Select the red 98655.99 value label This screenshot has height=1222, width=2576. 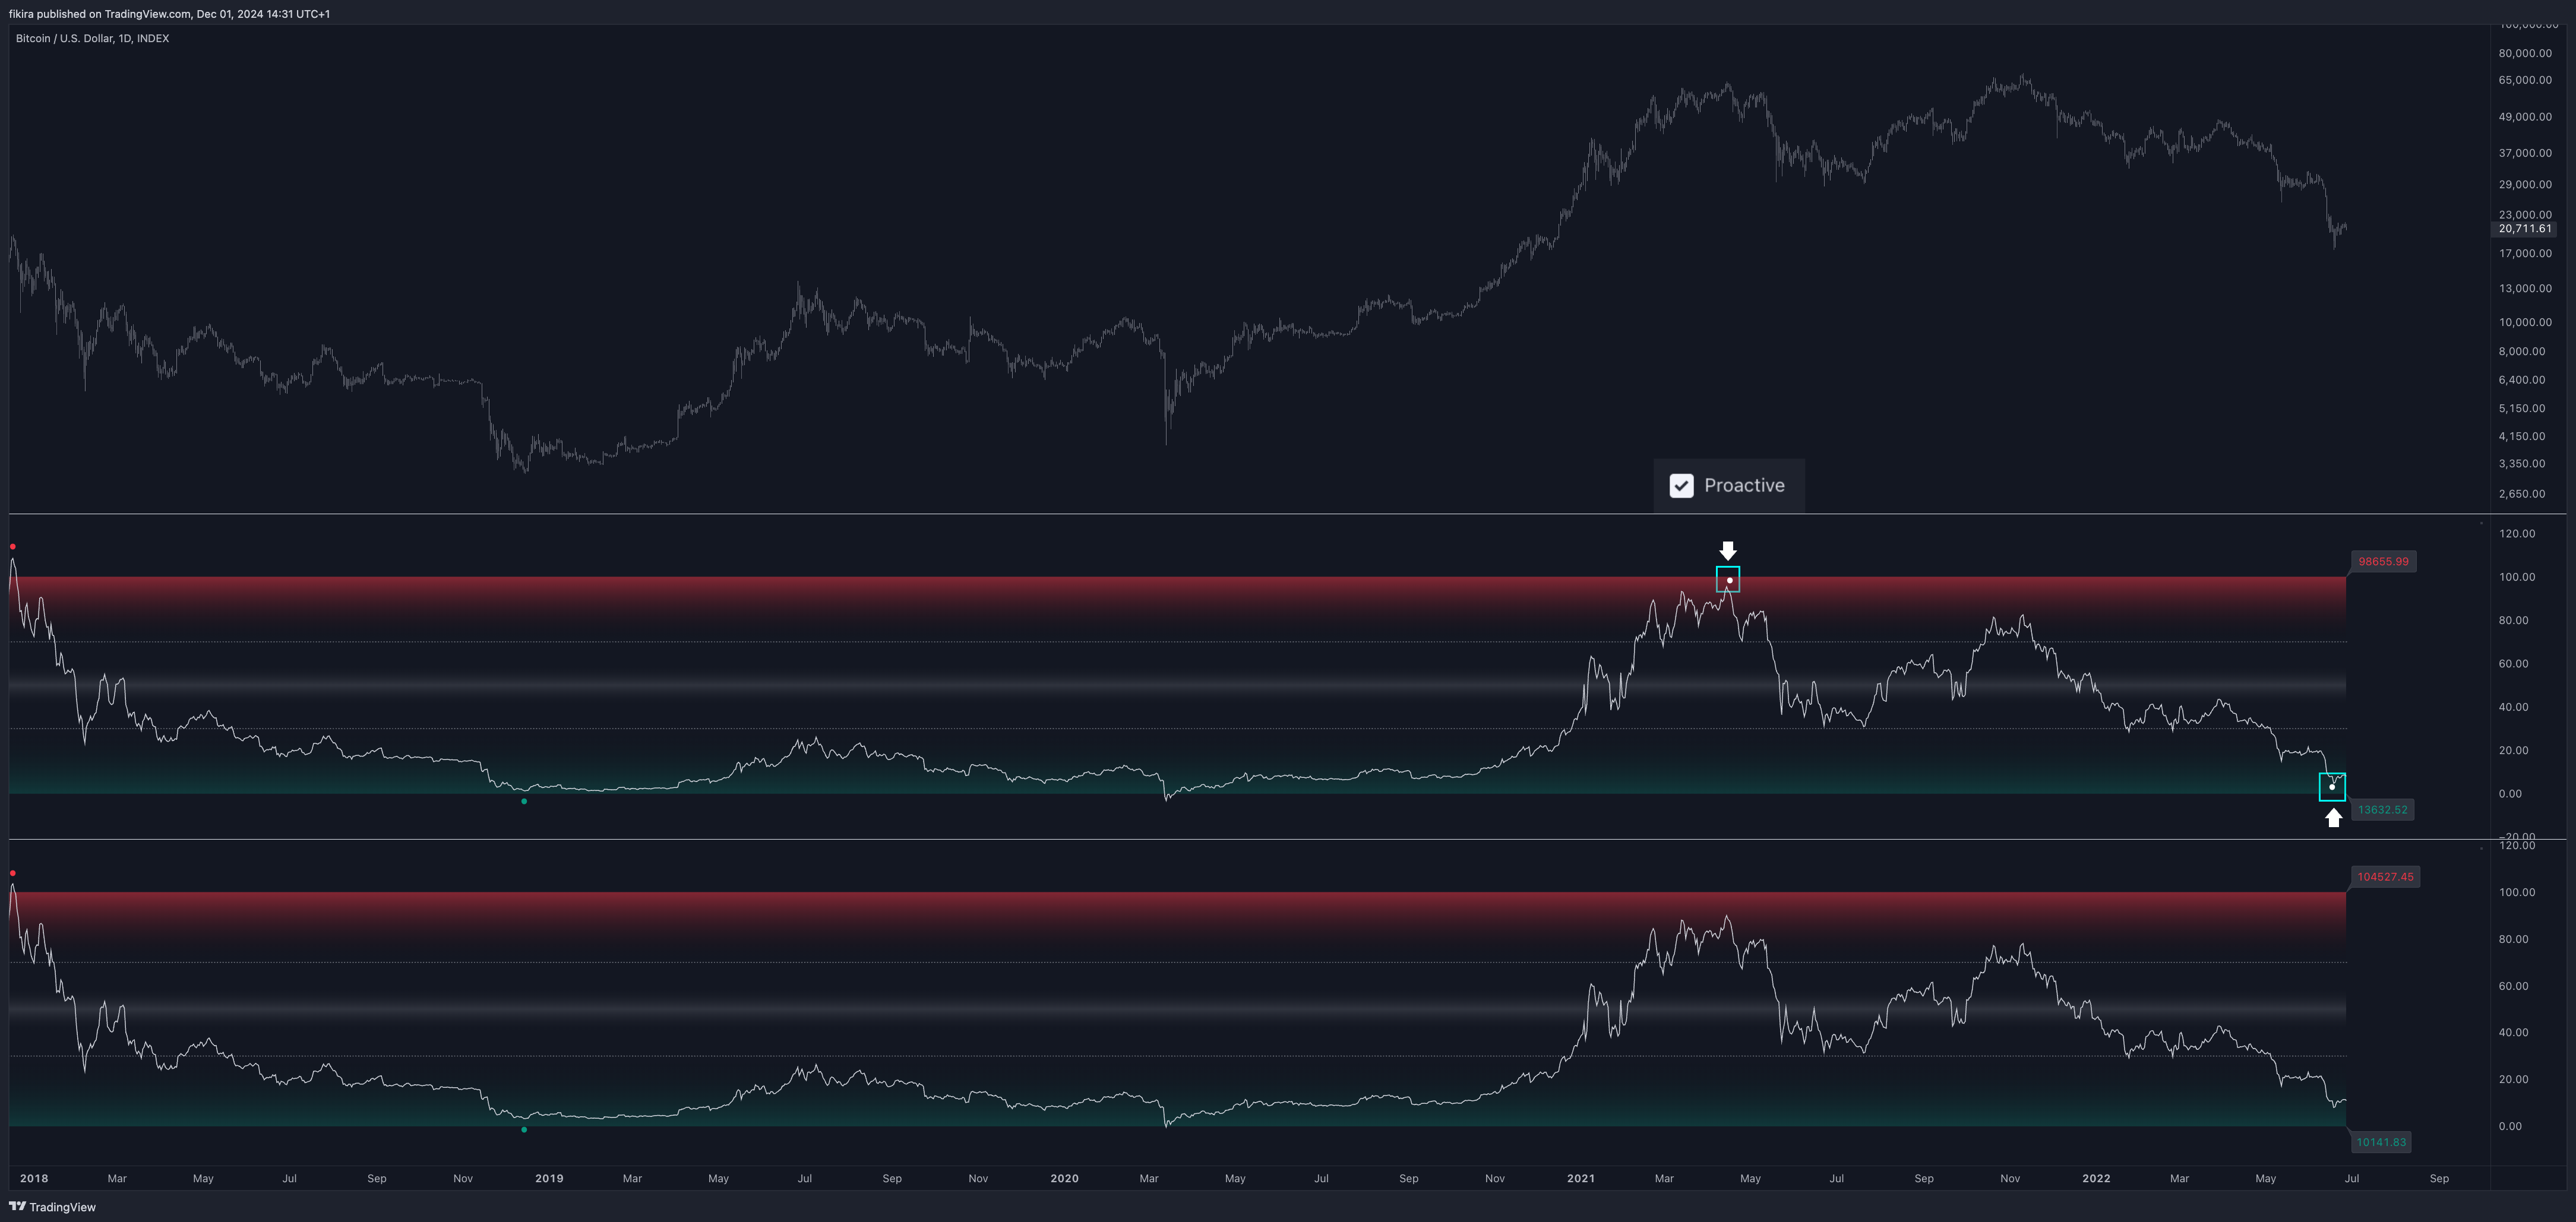pyautogui.click(x=2382, y=561)
